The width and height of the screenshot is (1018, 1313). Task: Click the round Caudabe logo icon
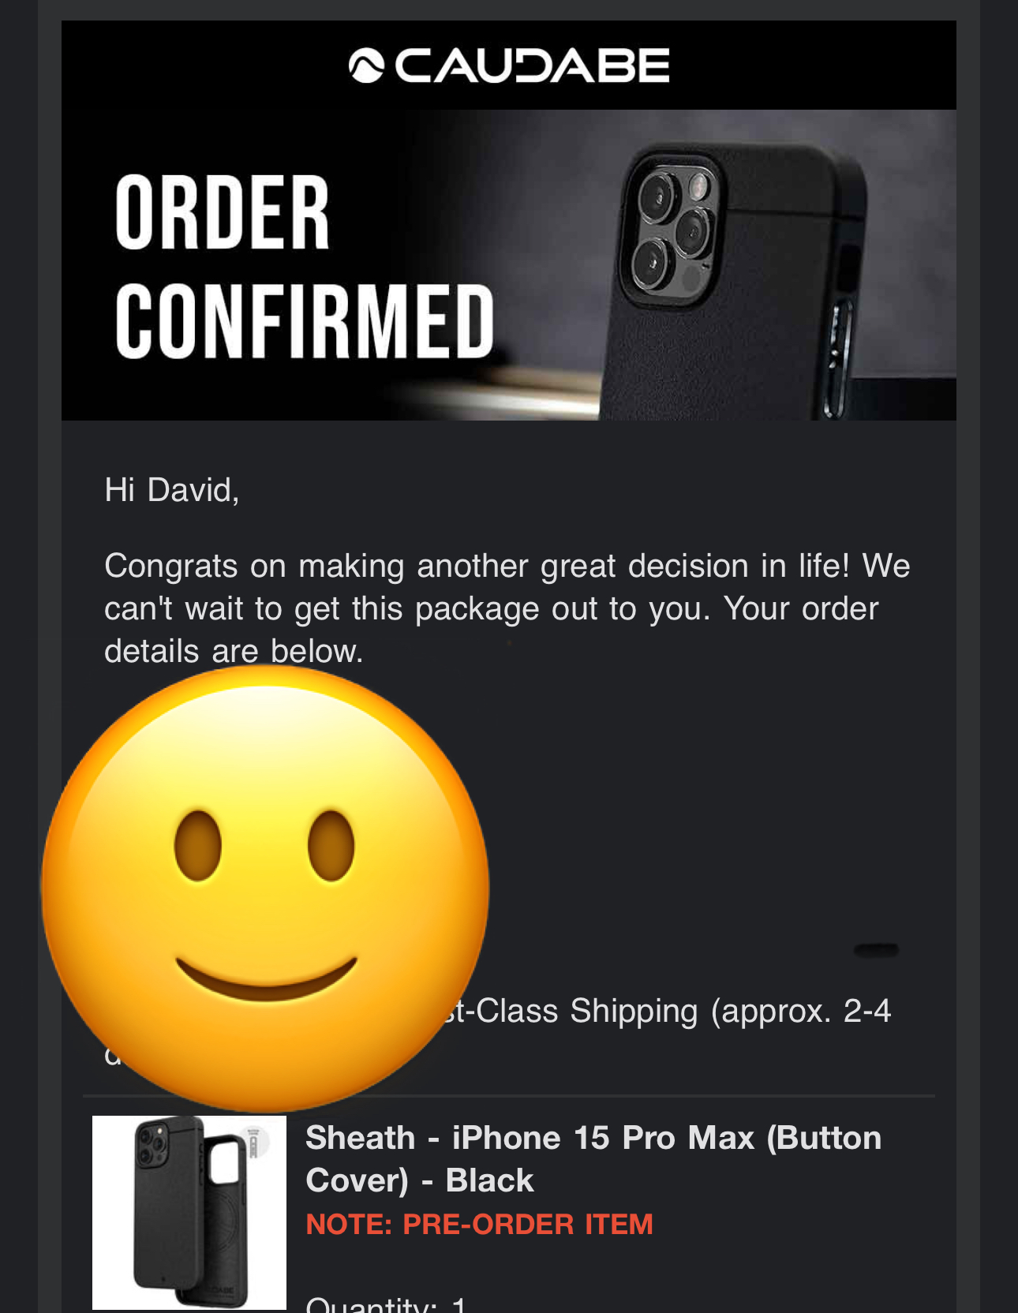tap(366, 65)
